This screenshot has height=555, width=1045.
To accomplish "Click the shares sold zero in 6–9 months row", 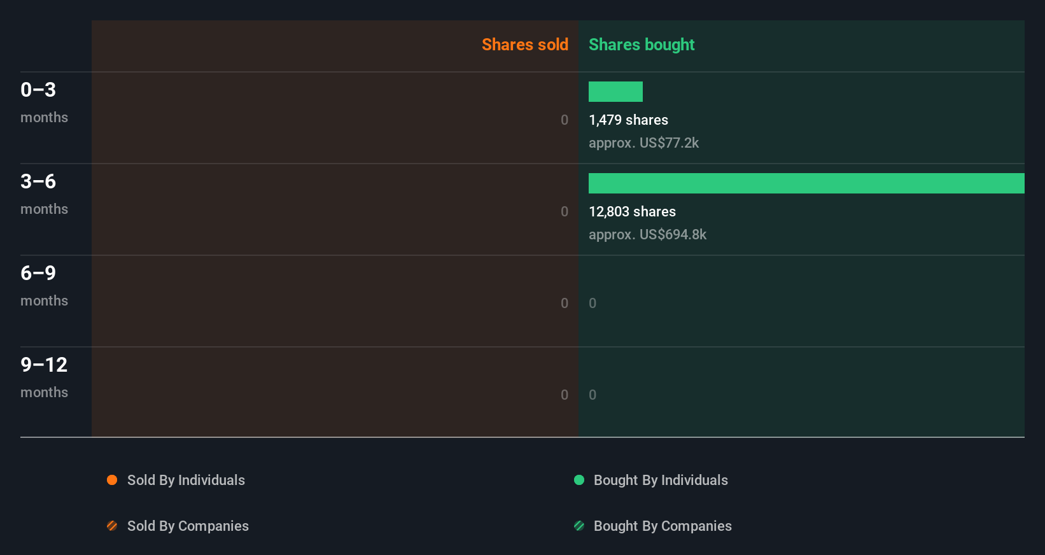I will (x=565, y=303).
